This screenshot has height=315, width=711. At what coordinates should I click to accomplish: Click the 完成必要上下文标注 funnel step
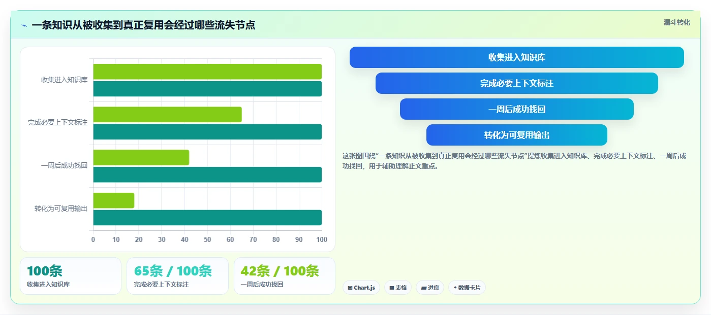point(516,83)
